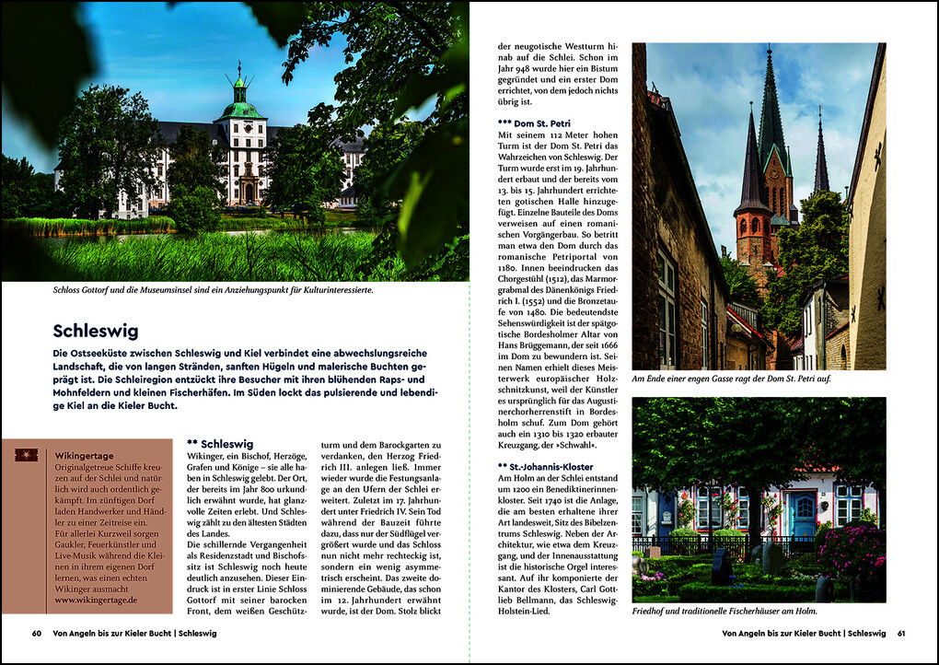Click page number 61
Viewport: 939px width, 665px height.
(x=901, y=634)
